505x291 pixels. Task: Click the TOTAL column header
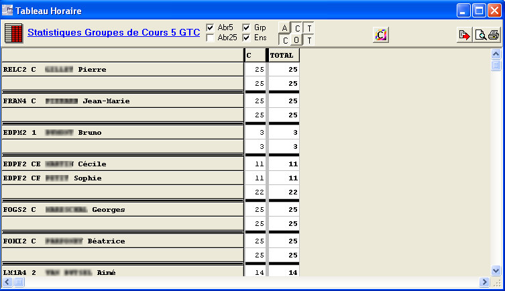tap(283, 56)
